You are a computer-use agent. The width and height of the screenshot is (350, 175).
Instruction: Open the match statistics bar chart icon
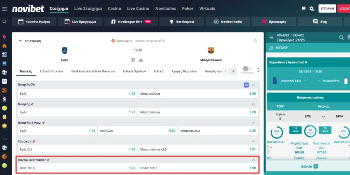[140, 60]
